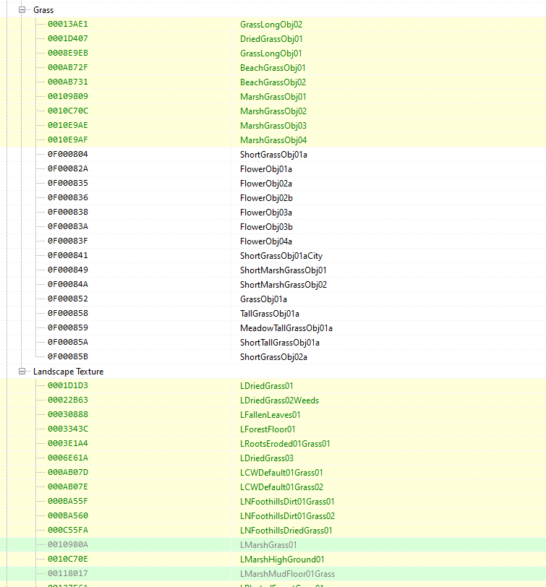Image resolution: width=546 pixels, height=587 pixels.
Task: Click GrassObj01a entry
Action: (x=263, y=299)
